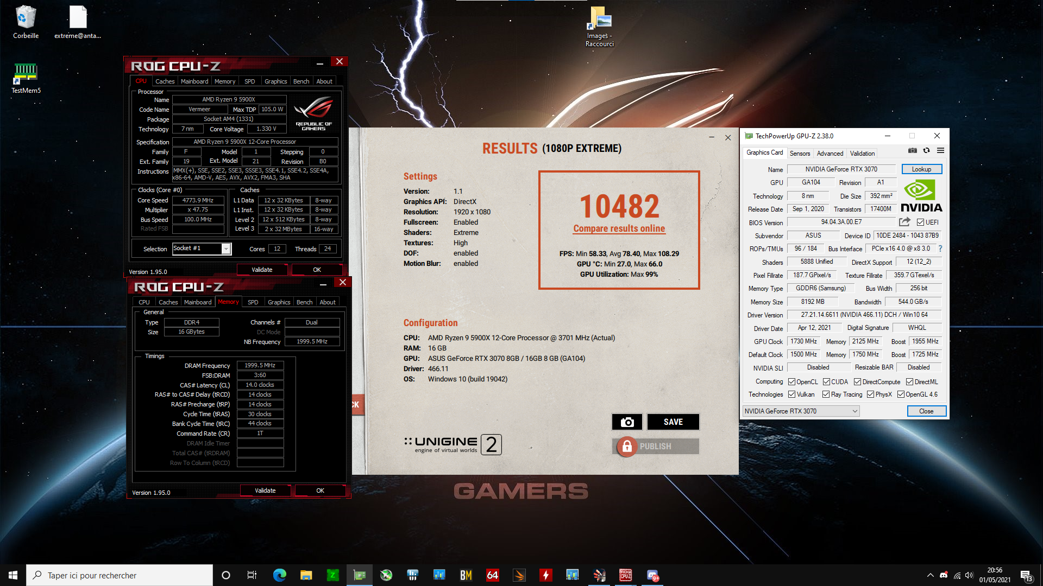Open SPD tab in lower CPU-Z window
Screen dimensions: 1043x586
(253, 302)
